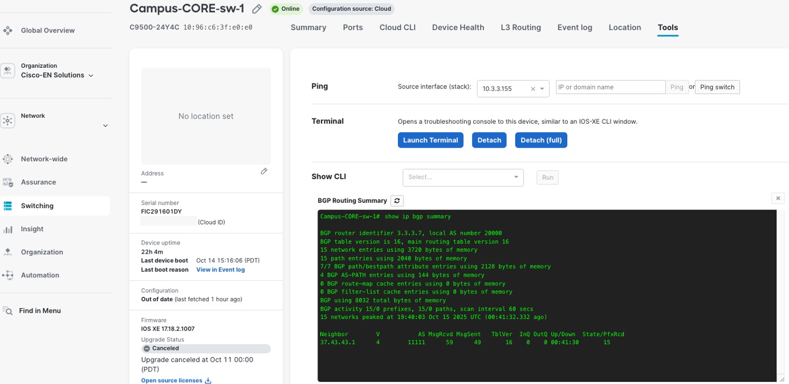Edit the Campus-CORE-sw-1 name pencil icon

257,9
